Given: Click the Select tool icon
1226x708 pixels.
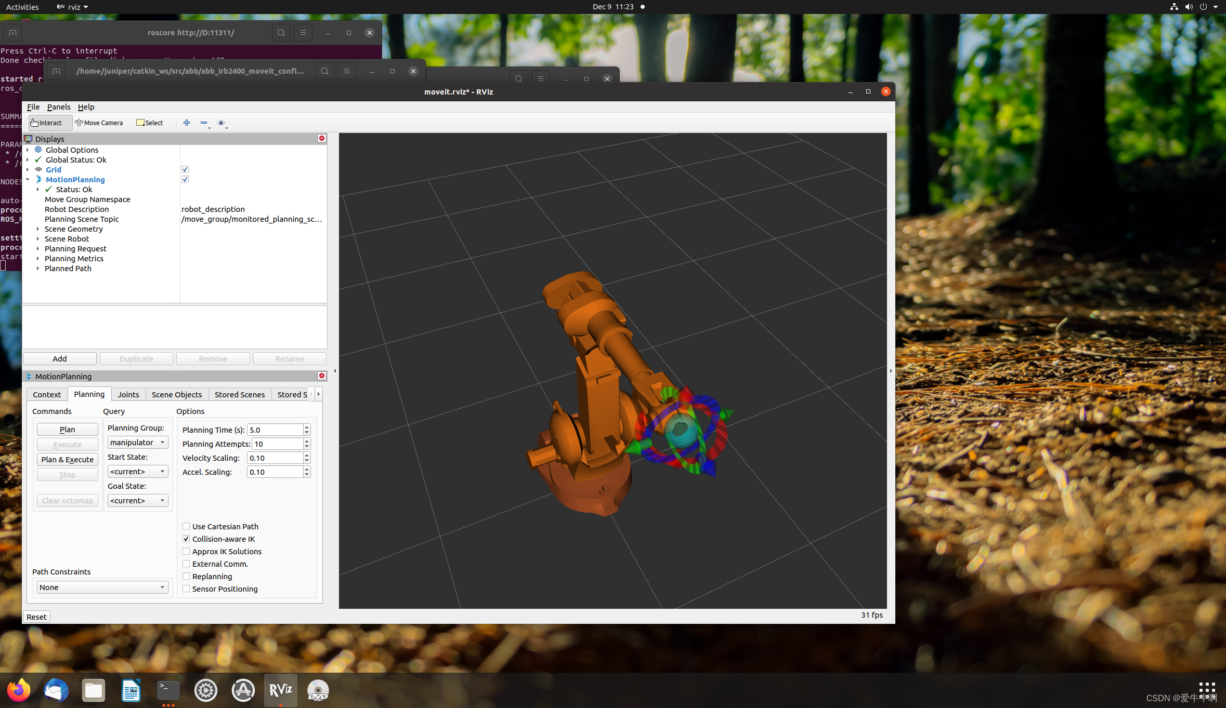Looking at the screenshot, I should (x=149, y=122).
